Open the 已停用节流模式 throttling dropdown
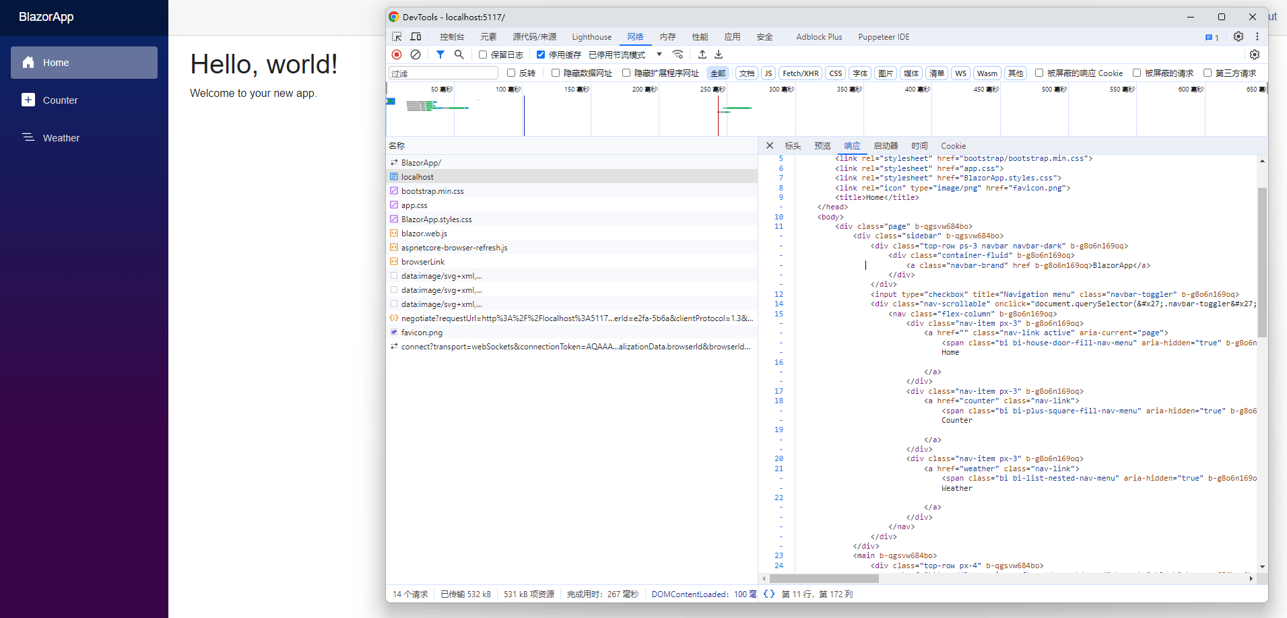This screenshot has width=1287, height=618. pos(626,55)
